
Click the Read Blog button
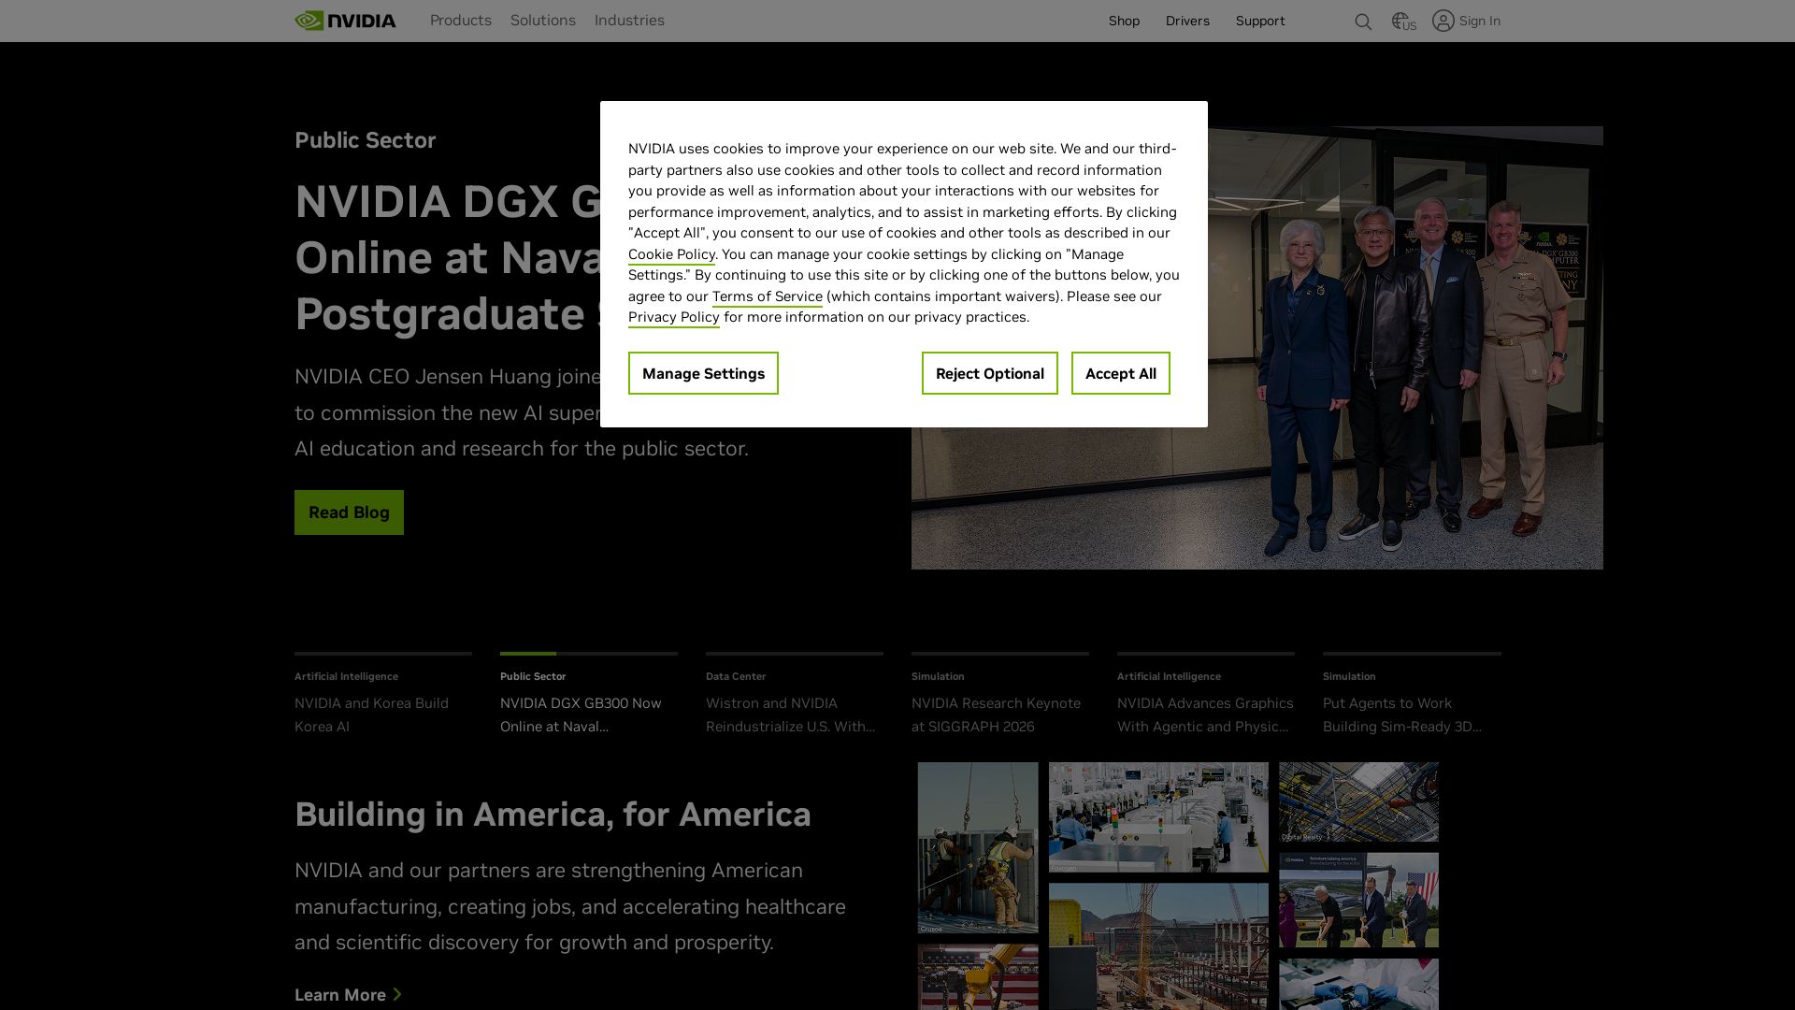coord(349,512)
